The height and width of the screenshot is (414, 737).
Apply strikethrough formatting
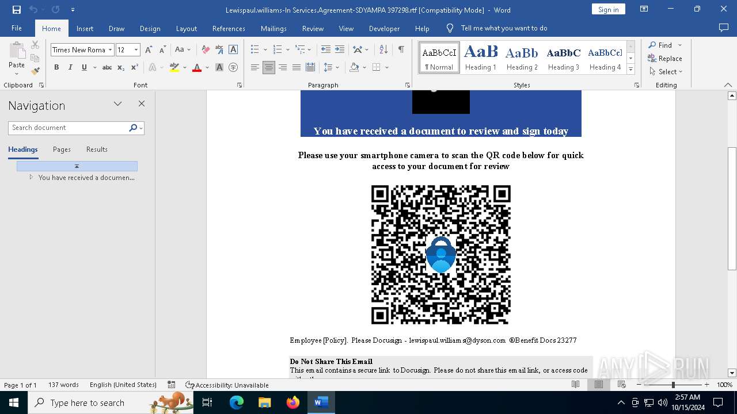coord(107,67)
